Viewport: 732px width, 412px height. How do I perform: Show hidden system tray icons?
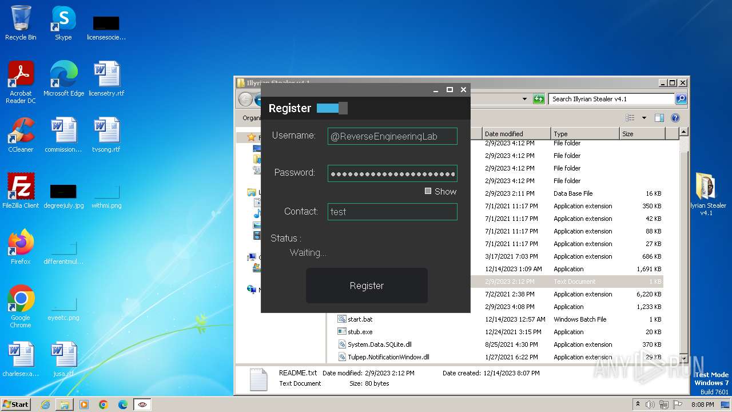point(638,404)
